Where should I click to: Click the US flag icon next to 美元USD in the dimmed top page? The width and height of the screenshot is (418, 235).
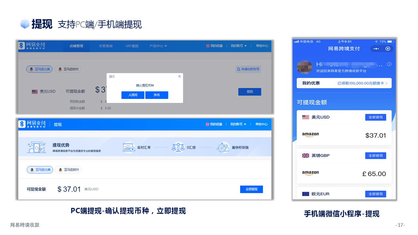tap(35, 92)
